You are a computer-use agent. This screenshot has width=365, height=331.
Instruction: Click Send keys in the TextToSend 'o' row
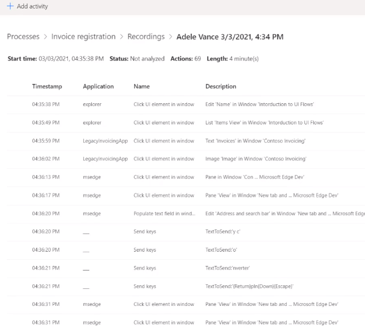click(x=145, y=250)
